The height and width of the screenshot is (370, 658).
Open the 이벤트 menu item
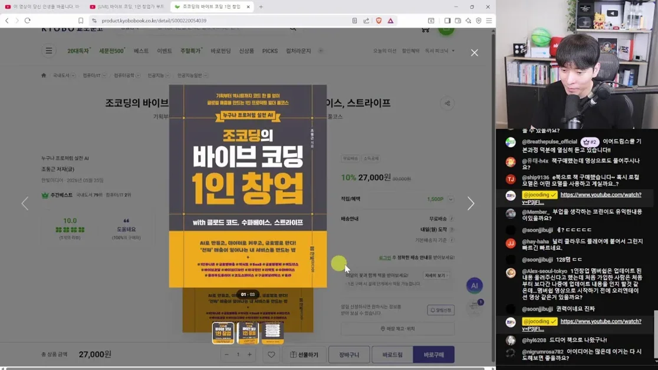coord(164,51)
